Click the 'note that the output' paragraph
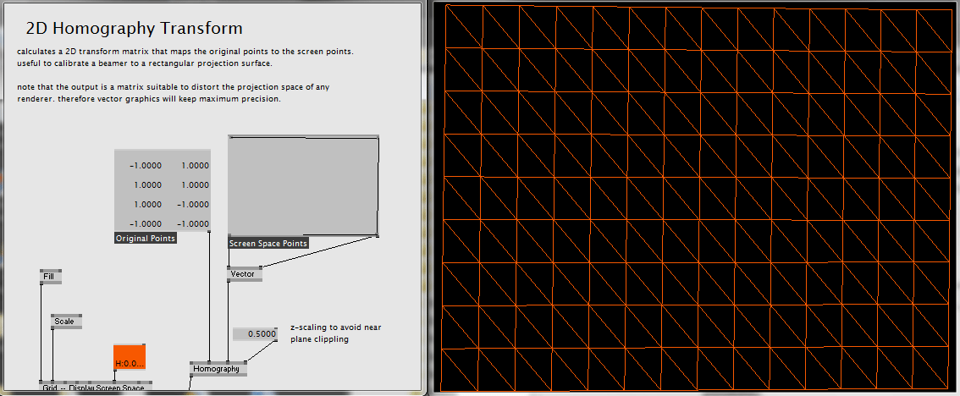 pos(174,93)
